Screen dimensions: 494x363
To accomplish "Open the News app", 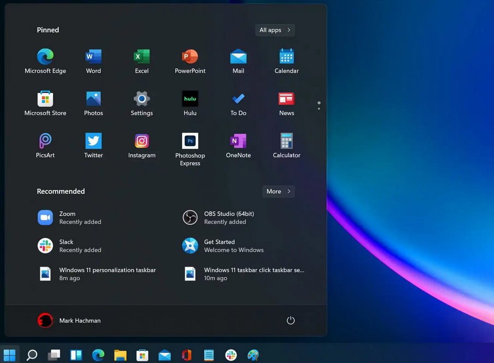I will [x=286, y=104].
